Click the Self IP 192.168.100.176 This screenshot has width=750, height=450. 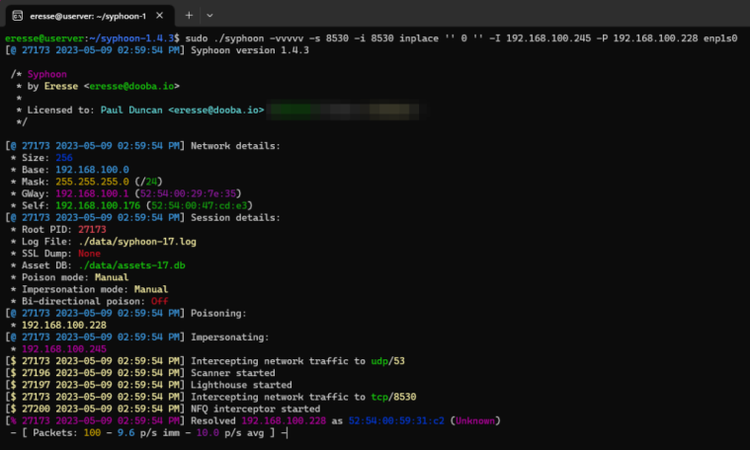[x=98, y=205]
